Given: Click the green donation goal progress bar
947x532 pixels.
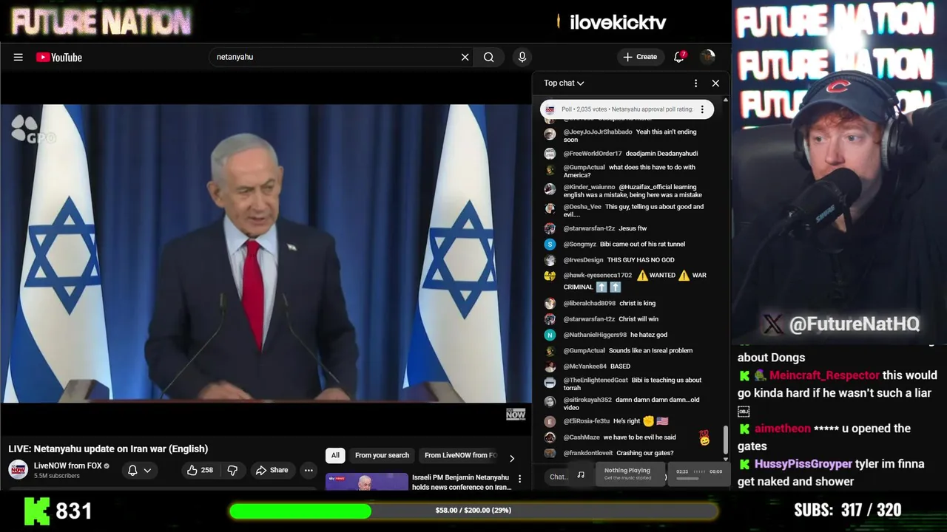Looking at the screenshot, I should point(300,511).
